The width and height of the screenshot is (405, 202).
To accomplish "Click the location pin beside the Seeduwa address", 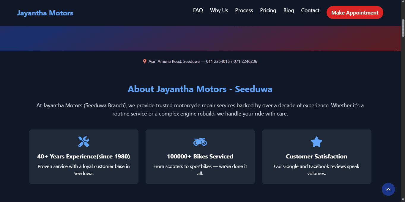I will (145, 61).
